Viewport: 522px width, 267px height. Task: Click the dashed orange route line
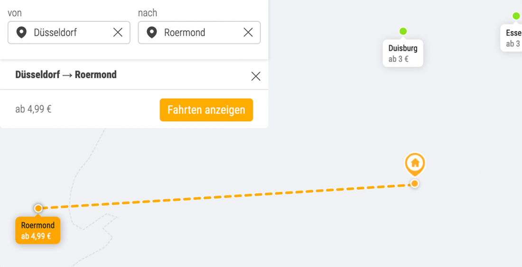point(228,196)
